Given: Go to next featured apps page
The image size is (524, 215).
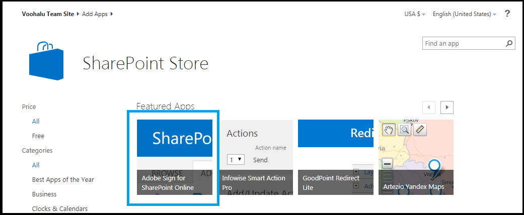Looking at the screenshot, I should pos(447,107).
